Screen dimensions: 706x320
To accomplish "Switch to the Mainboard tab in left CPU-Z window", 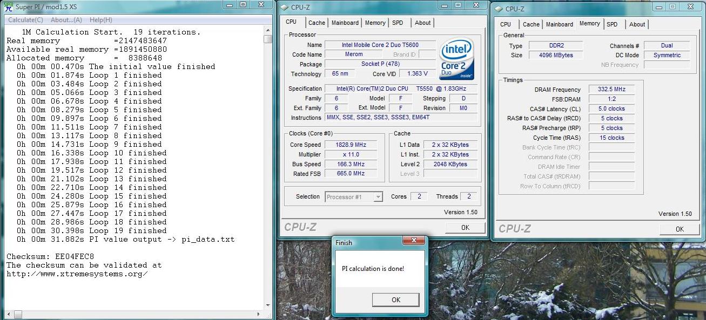I will coord(345,23).
